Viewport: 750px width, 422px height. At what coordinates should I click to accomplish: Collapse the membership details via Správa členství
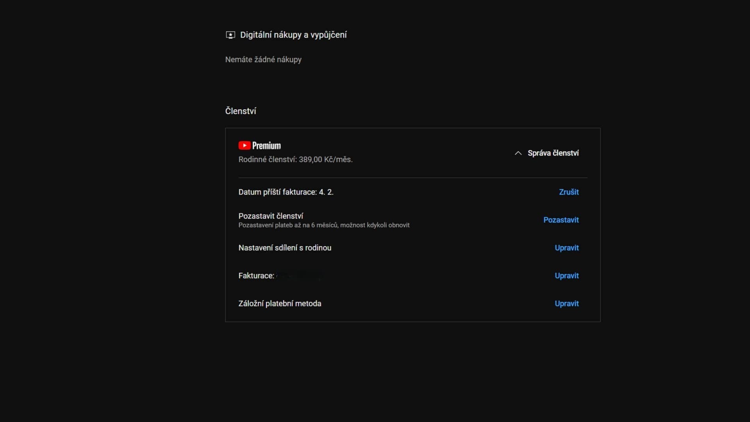[x=547, y=153]
